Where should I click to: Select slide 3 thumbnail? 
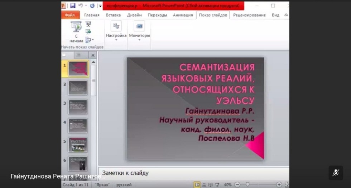tap(78, 107)
